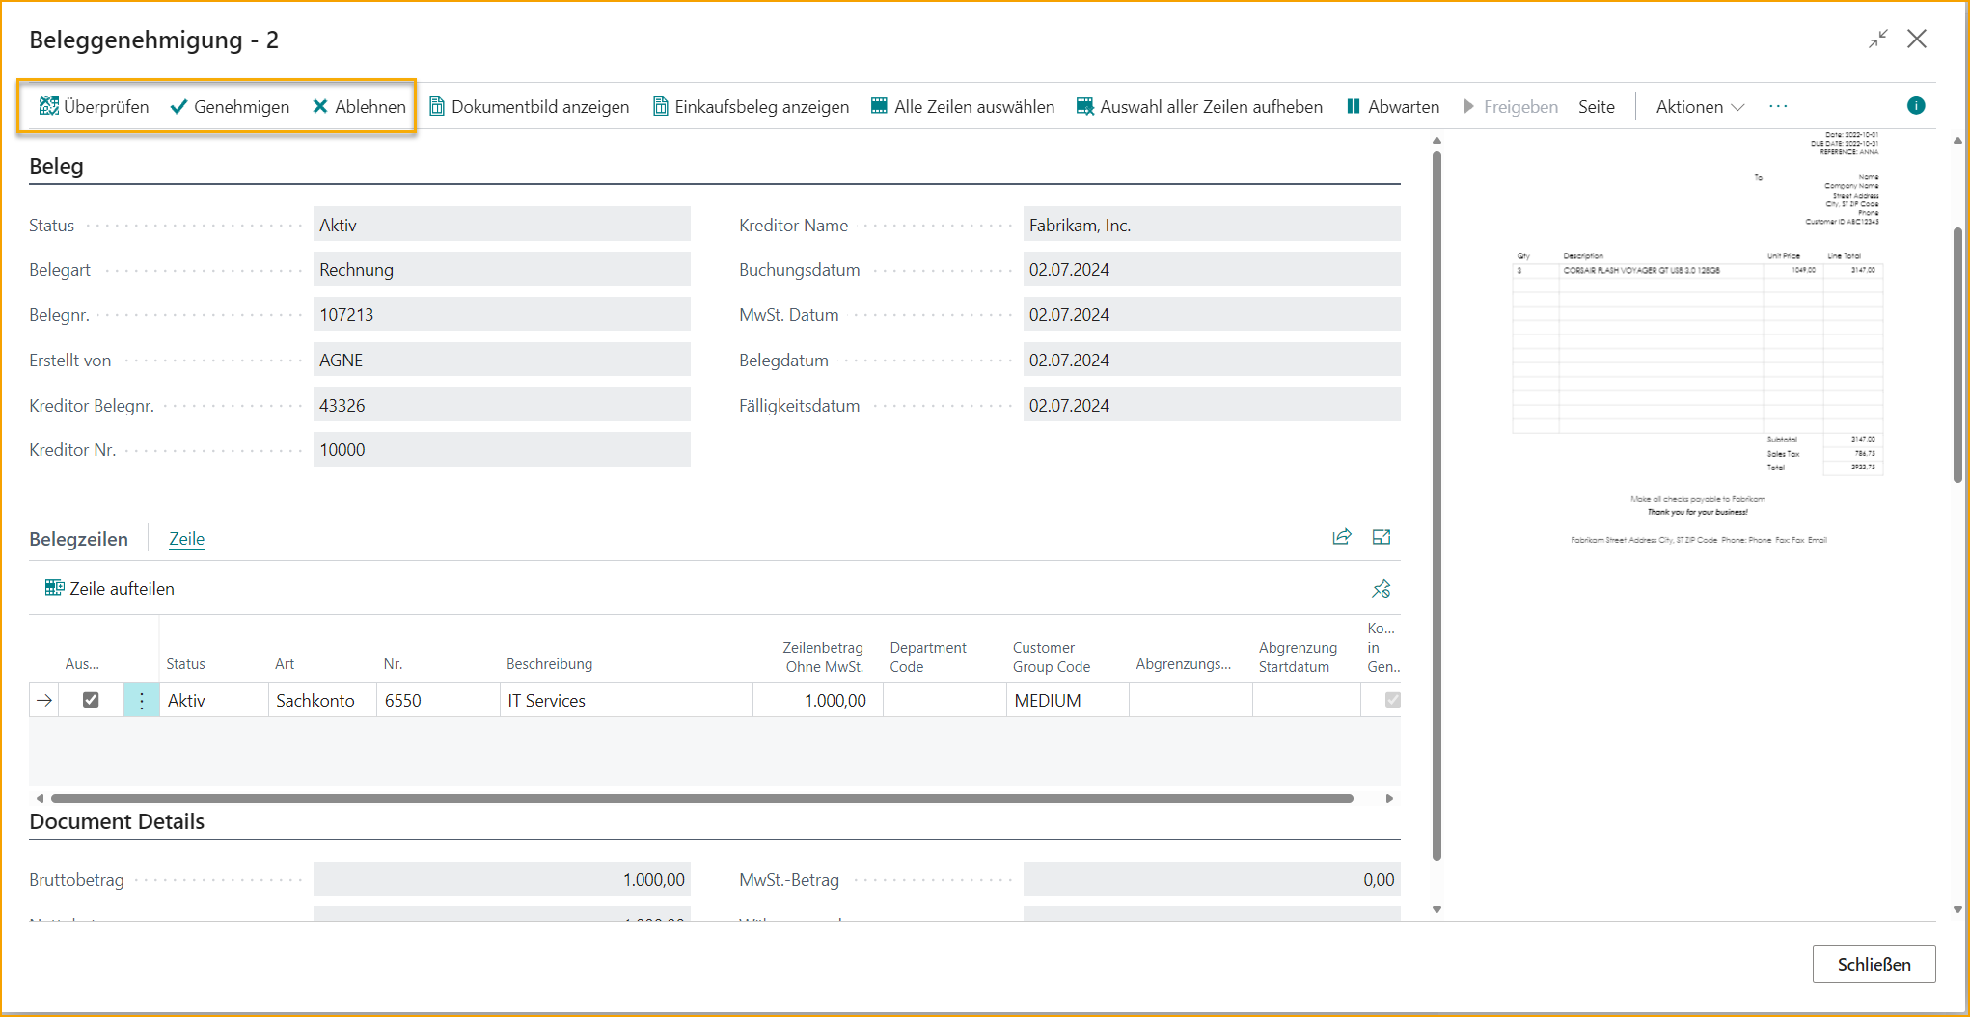
Task: Click the Überprüfen icon in the toolbar
Action: click(x=48, y=106)
